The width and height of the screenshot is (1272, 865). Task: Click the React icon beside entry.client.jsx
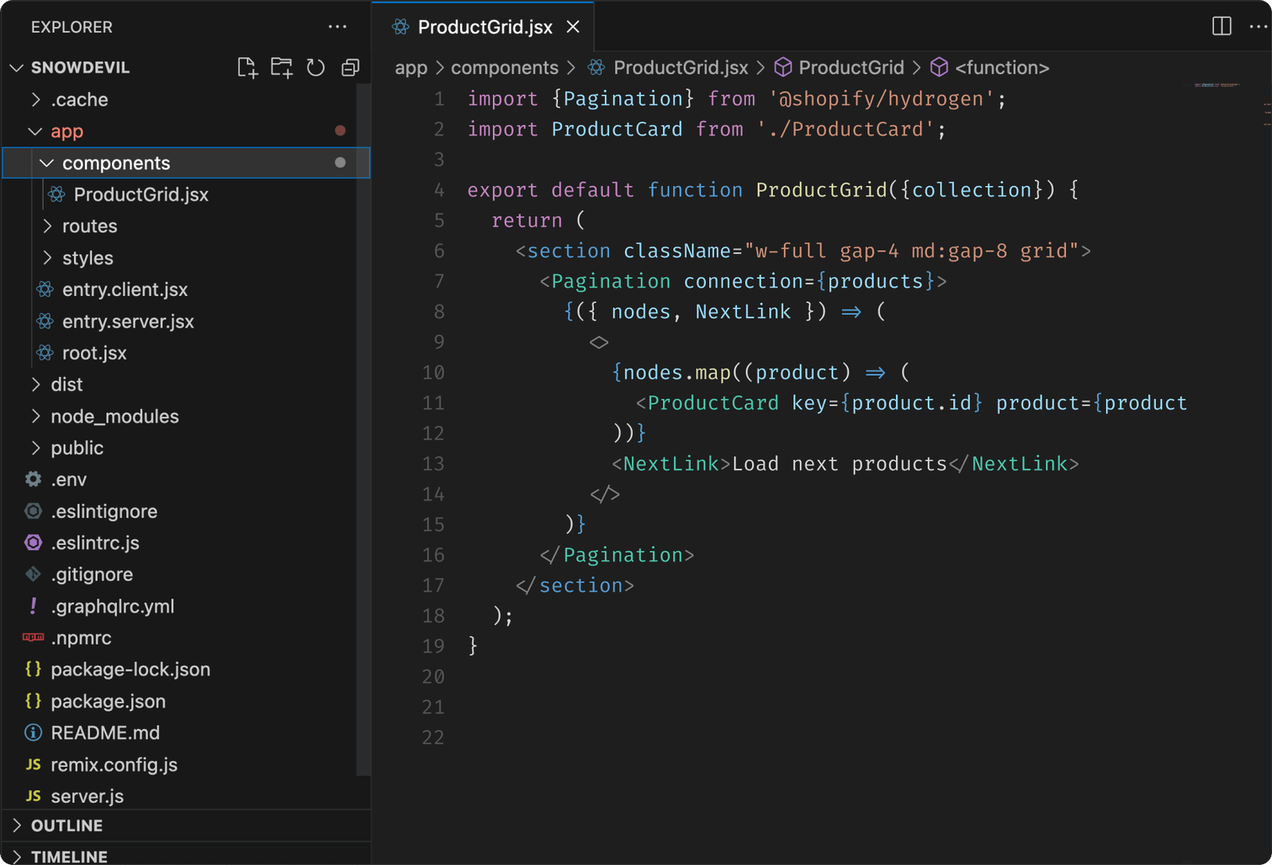click(45, 289)
